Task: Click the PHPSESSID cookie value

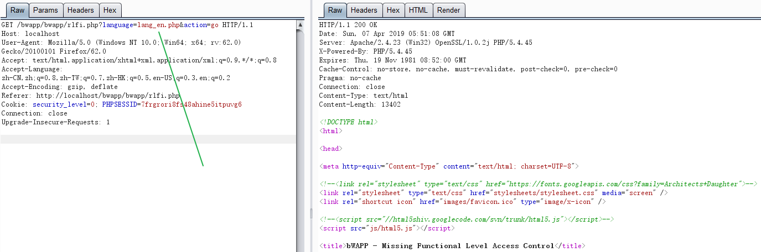Action: tap(191, 104)
